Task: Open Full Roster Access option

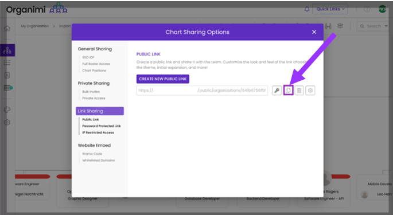Action: [x=96, y=64]
